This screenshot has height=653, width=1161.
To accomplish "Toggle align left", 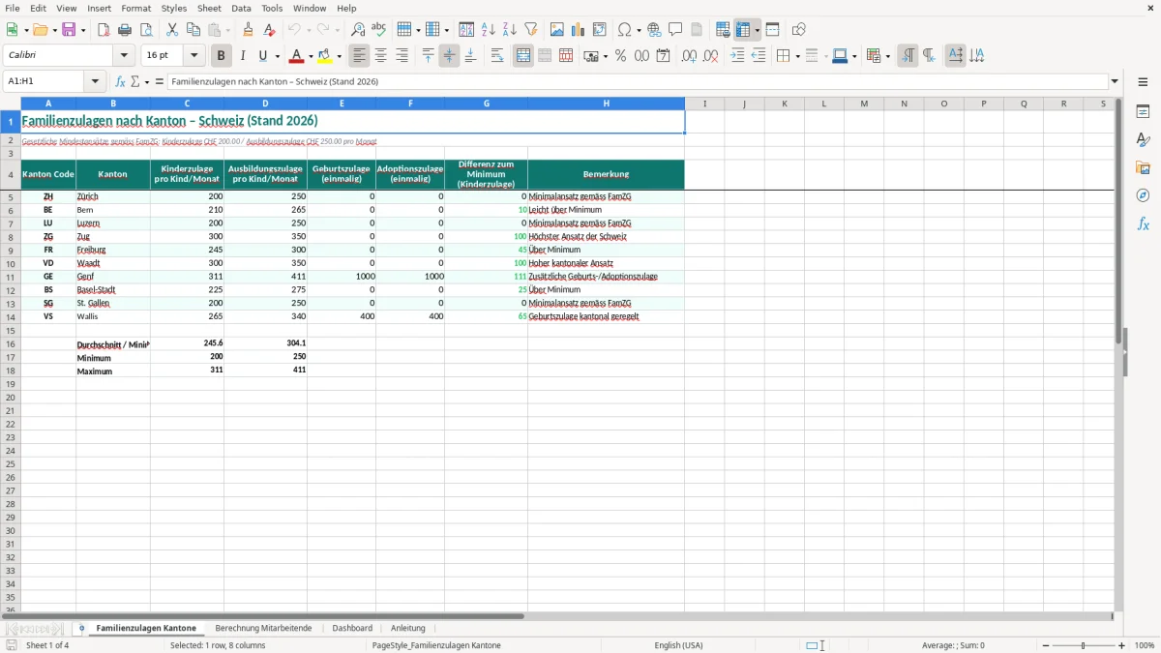I will [360, 56].
